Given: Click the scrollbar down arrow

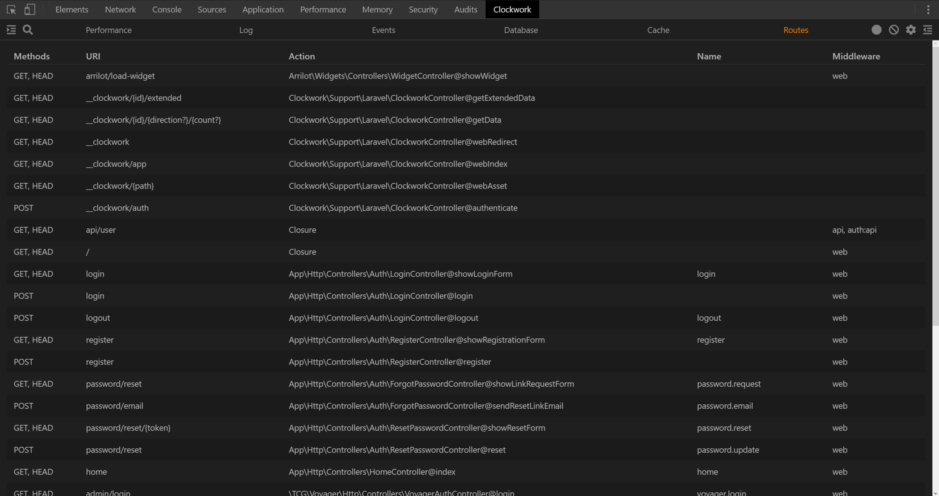Looking at the screenshot, I should (x=935, y=493).
